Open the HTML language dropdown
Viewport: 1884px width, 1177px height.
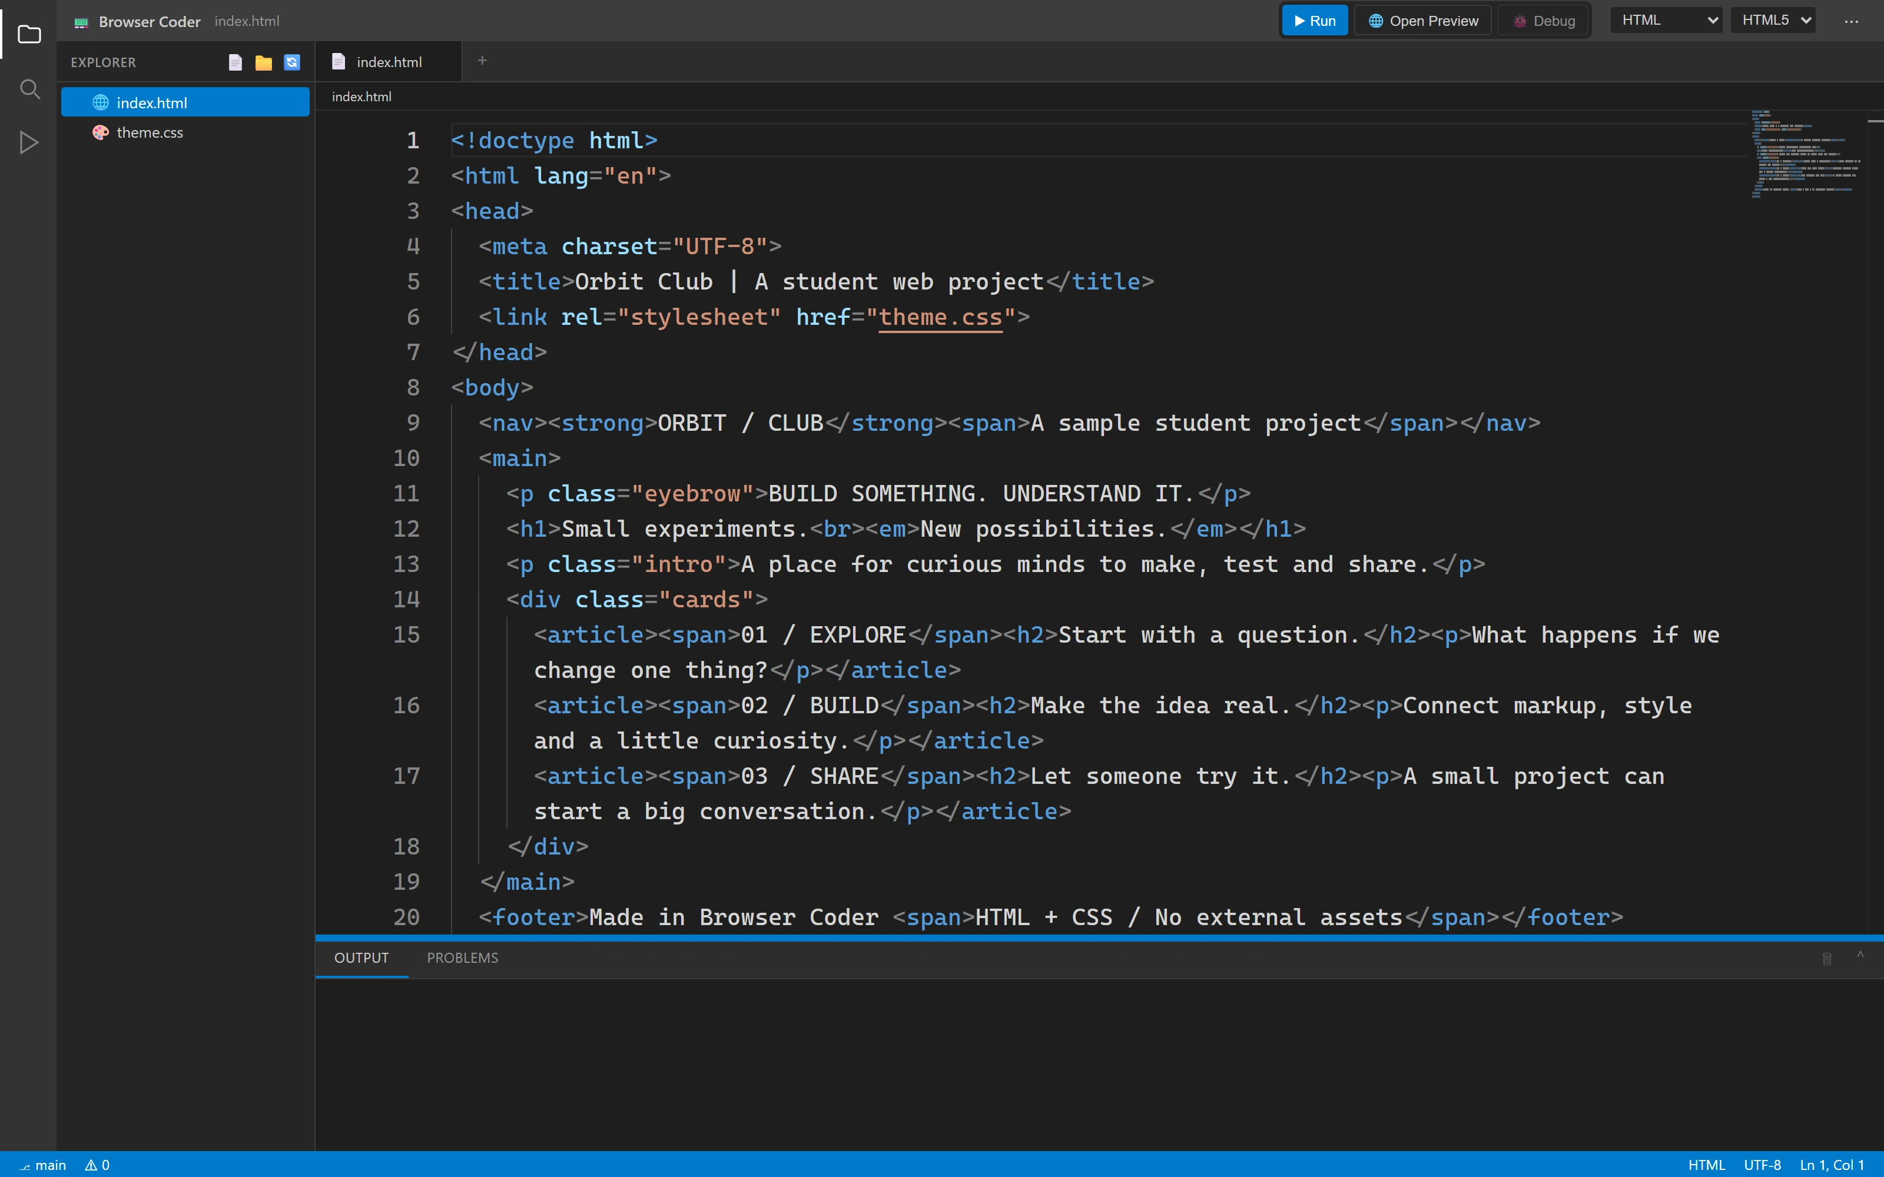(1666, 20)
